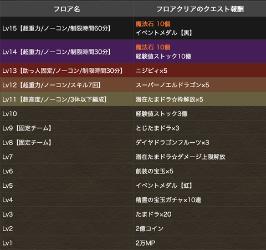This screenshot has height=250, width=266.
Task: Click the イベントメダル【虹】 reward
Action: (164, 186)
